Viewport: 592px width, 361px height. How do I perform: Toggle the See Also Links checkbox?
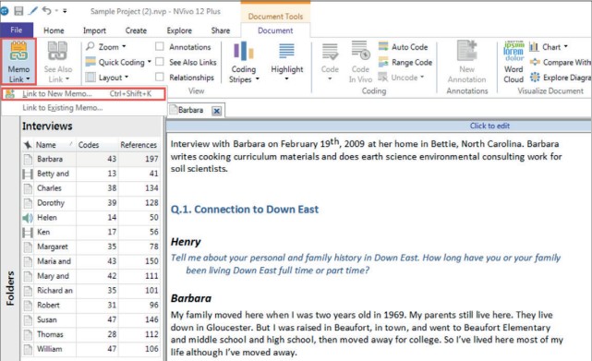coord(160,62)
